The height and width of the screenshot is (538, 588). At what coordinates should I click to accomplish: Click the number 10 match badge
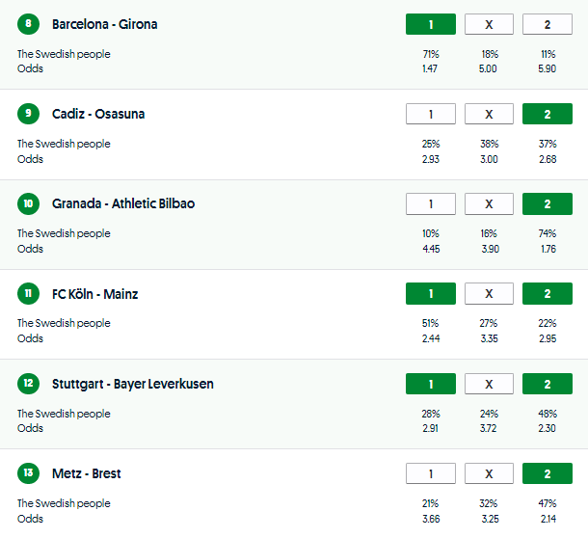(x=28, y=203)
